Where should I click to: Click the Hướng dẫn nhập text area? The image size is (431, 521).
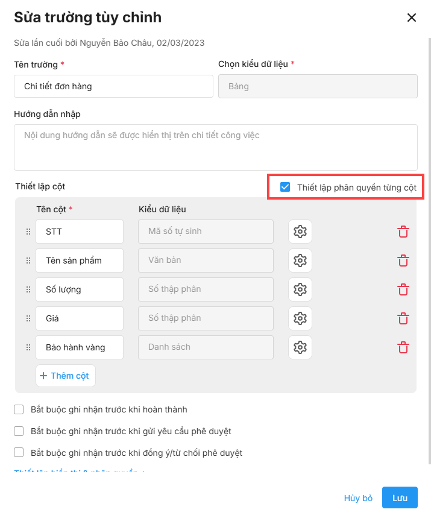point(215,147)
